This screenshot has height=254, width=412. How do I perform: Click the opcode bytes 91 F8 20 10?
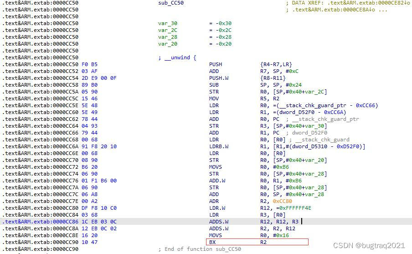99,146
